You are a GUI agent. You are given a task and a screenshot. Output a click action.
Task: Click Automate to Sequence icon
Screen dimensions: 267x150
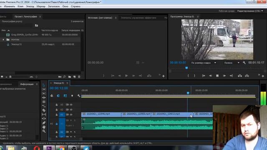pyautogui.click(x=60, y=77)
